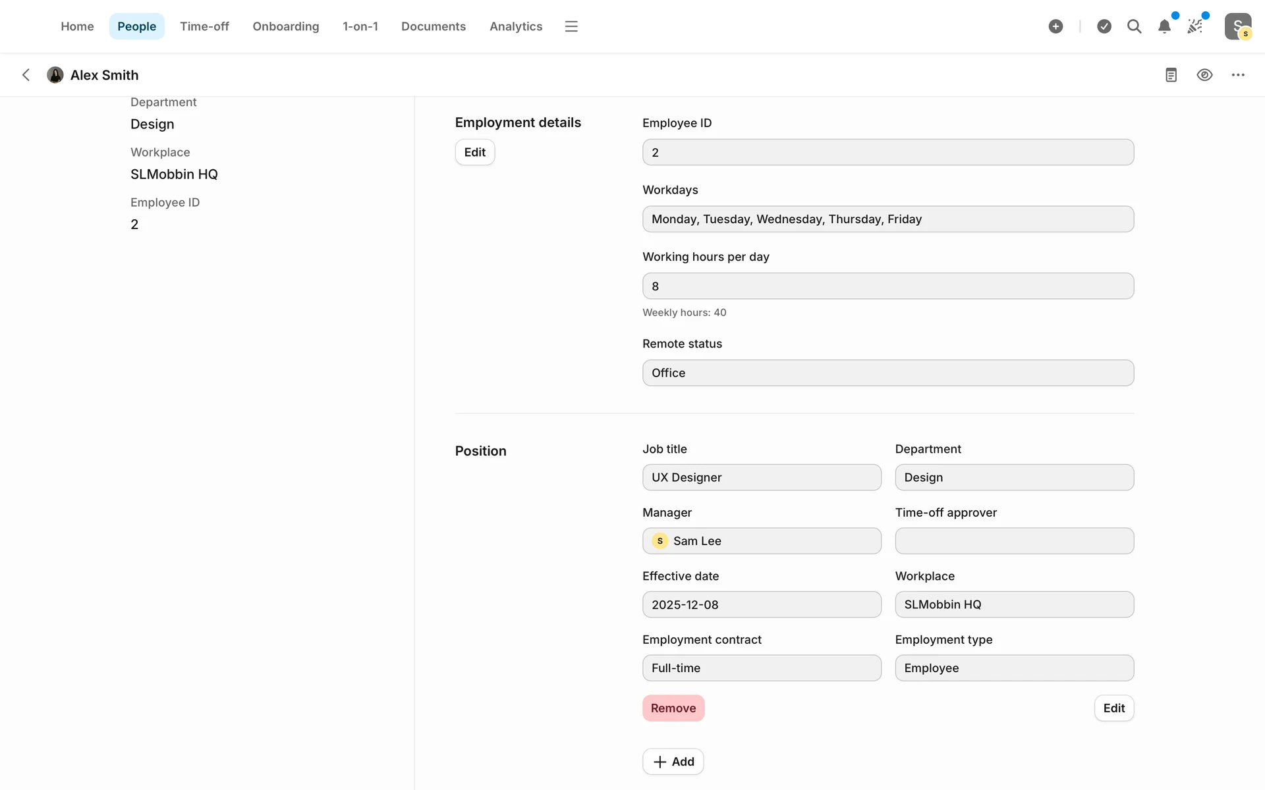Add a new position entry
Image resolution: width=1265 pixels, height=790 pixels.
(x=673, y=762)
